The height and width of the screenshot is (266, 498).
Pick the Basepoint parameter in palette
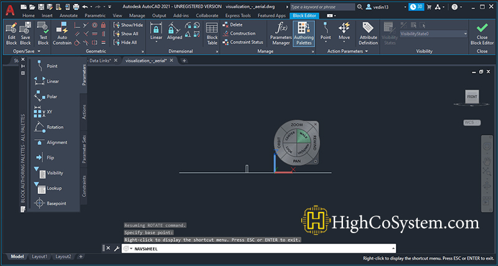(50, 203)
